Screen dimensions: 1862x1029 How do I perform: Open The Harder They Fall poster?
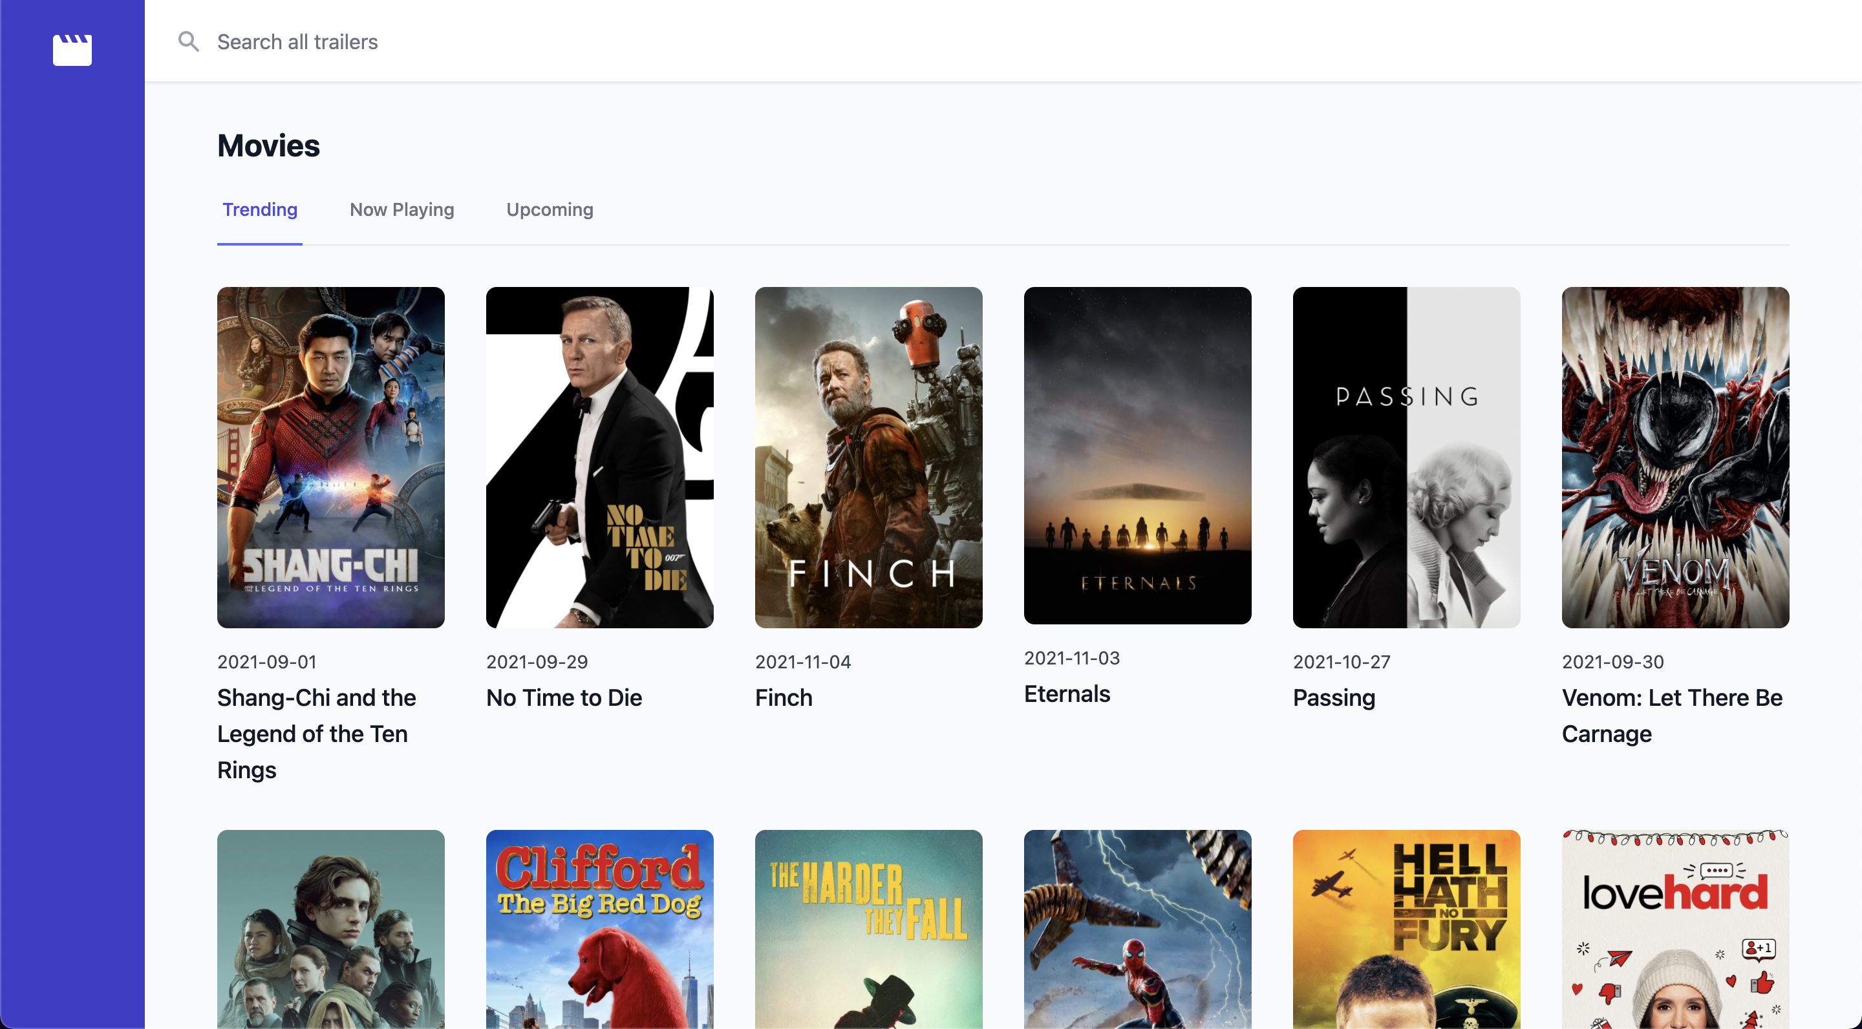(868, 929)
